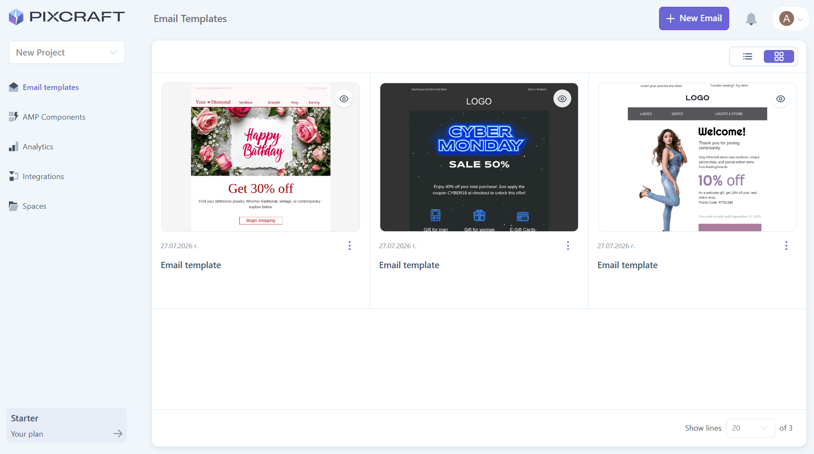Switch to grid view
The width and height of the screenshot is (814, 454).
[x=779, y=56]
